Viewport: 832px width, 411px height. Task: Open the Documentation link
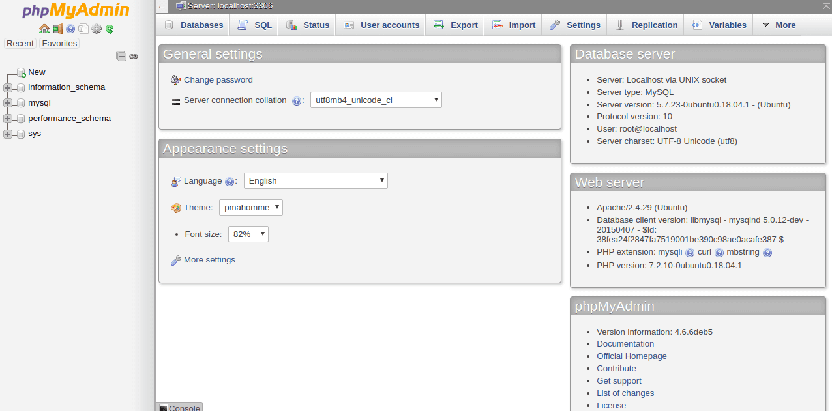[625, 344]
